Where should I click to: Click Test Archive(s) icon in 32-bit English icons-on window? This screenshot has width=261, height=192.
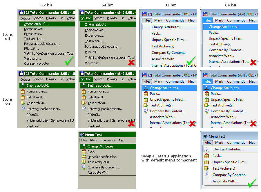146,105
